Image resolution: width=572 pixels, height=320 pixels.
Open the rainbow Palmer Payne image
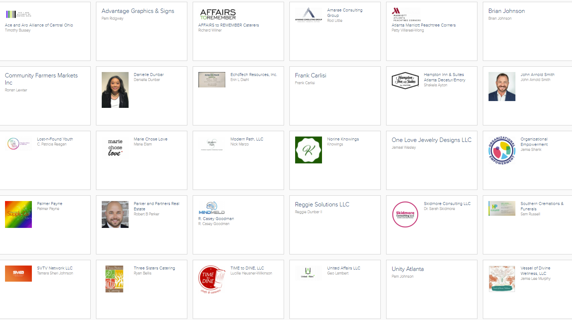pos(18,214)
